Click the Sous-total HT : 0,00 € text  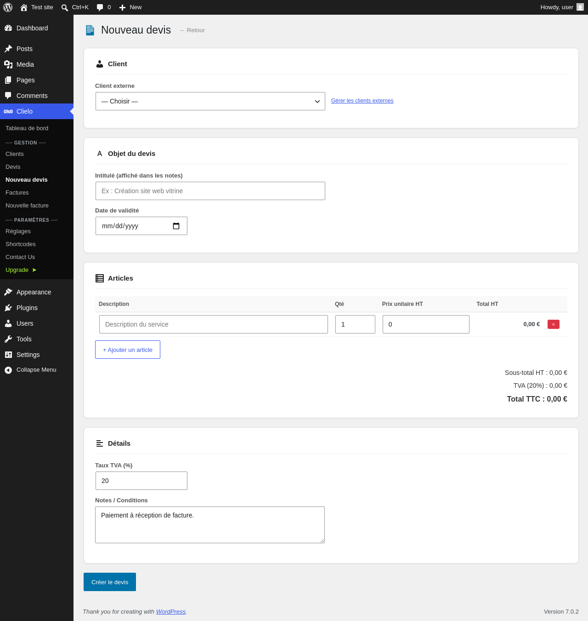click(536, 373)
